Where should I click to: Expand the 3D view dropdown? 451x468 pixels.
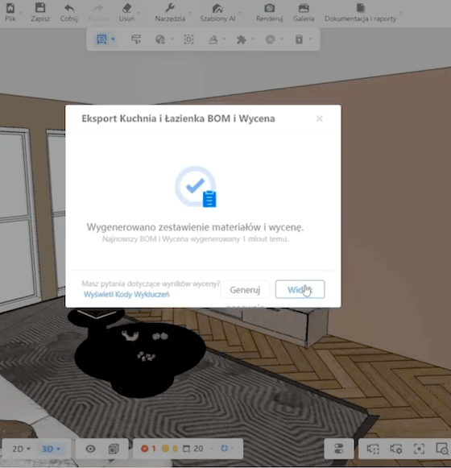pyautogui.click(x=52, y=449)
